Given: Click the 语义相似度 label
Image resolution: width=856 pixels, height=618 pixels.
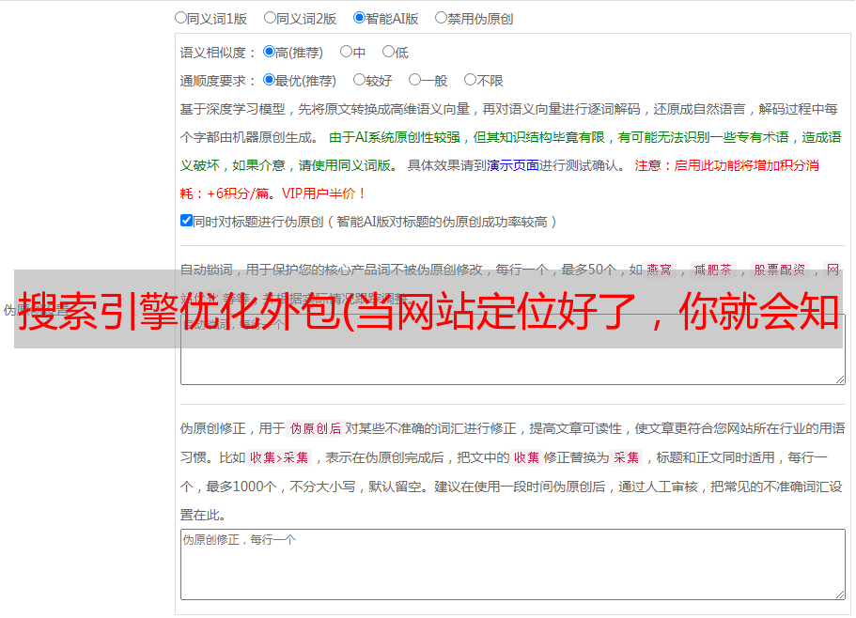Looking at the screenshot, I should [x=217, y=53].
